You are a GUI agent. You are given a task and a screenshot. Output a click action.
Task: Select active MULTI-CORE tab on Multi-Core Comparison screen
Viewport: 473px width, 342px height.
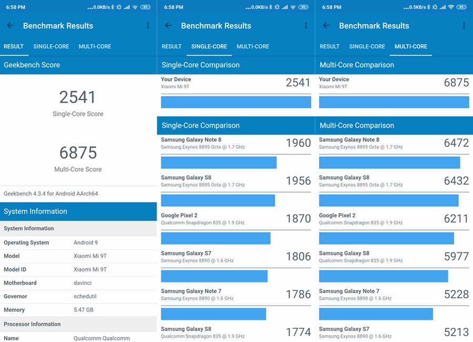tap(411, 46)
